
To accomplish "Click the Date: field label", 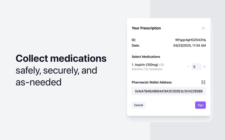I will coord(136,46).
